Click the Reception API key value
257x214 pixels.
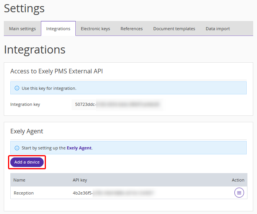click(x=113, y=193)
